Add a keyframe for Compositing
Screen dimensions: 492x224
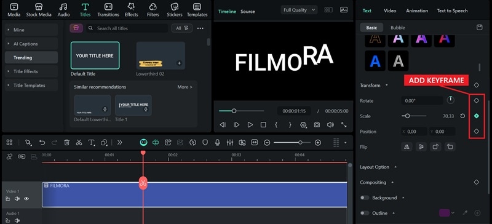click(x=476, y=182)
